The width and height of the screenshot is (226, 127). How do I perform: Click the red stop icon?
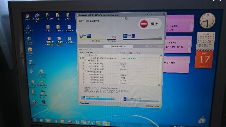(x=144, y=24)
